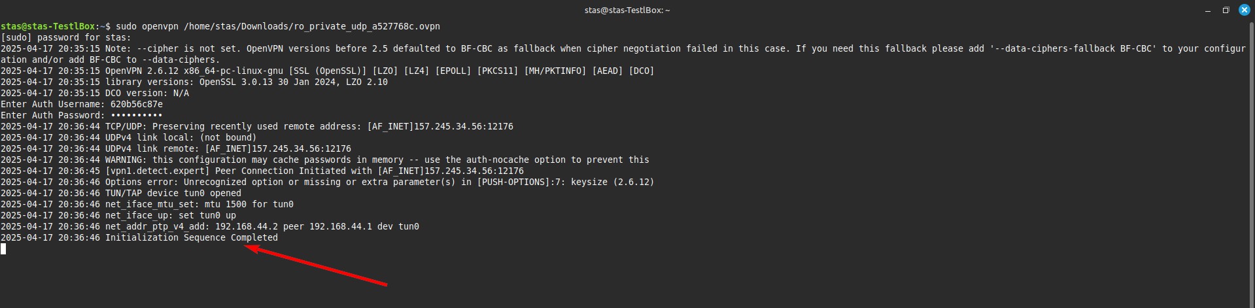Click 'TUN/TAP device tun0 opened' line
This screenshot has width=1255, height=308.
tap(173, 193)
